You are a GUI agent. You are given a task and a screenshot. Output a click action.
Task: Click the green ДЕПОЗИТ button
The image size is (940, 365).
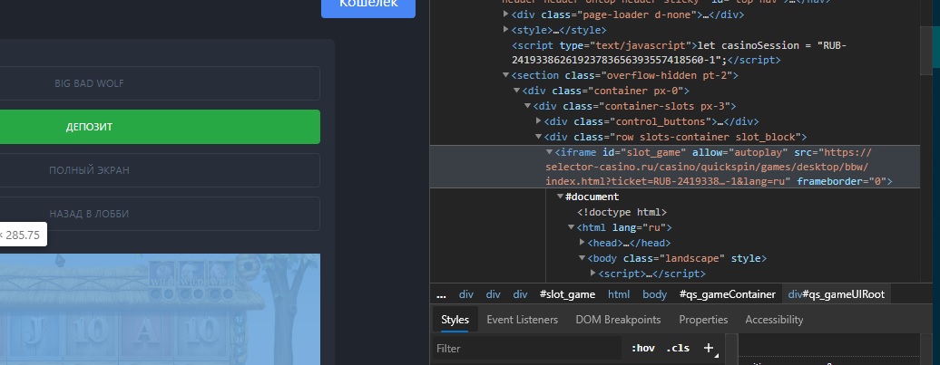(160, 127)
